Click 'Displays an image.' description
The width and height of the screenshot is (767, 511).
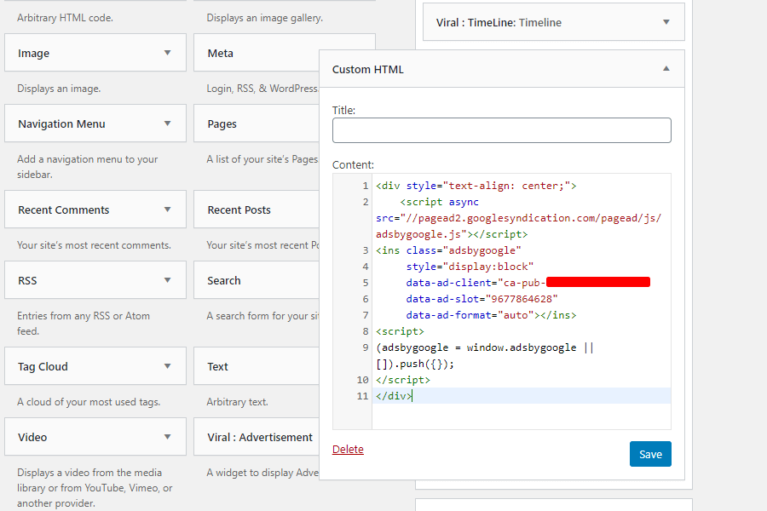[x=59, y=89]
